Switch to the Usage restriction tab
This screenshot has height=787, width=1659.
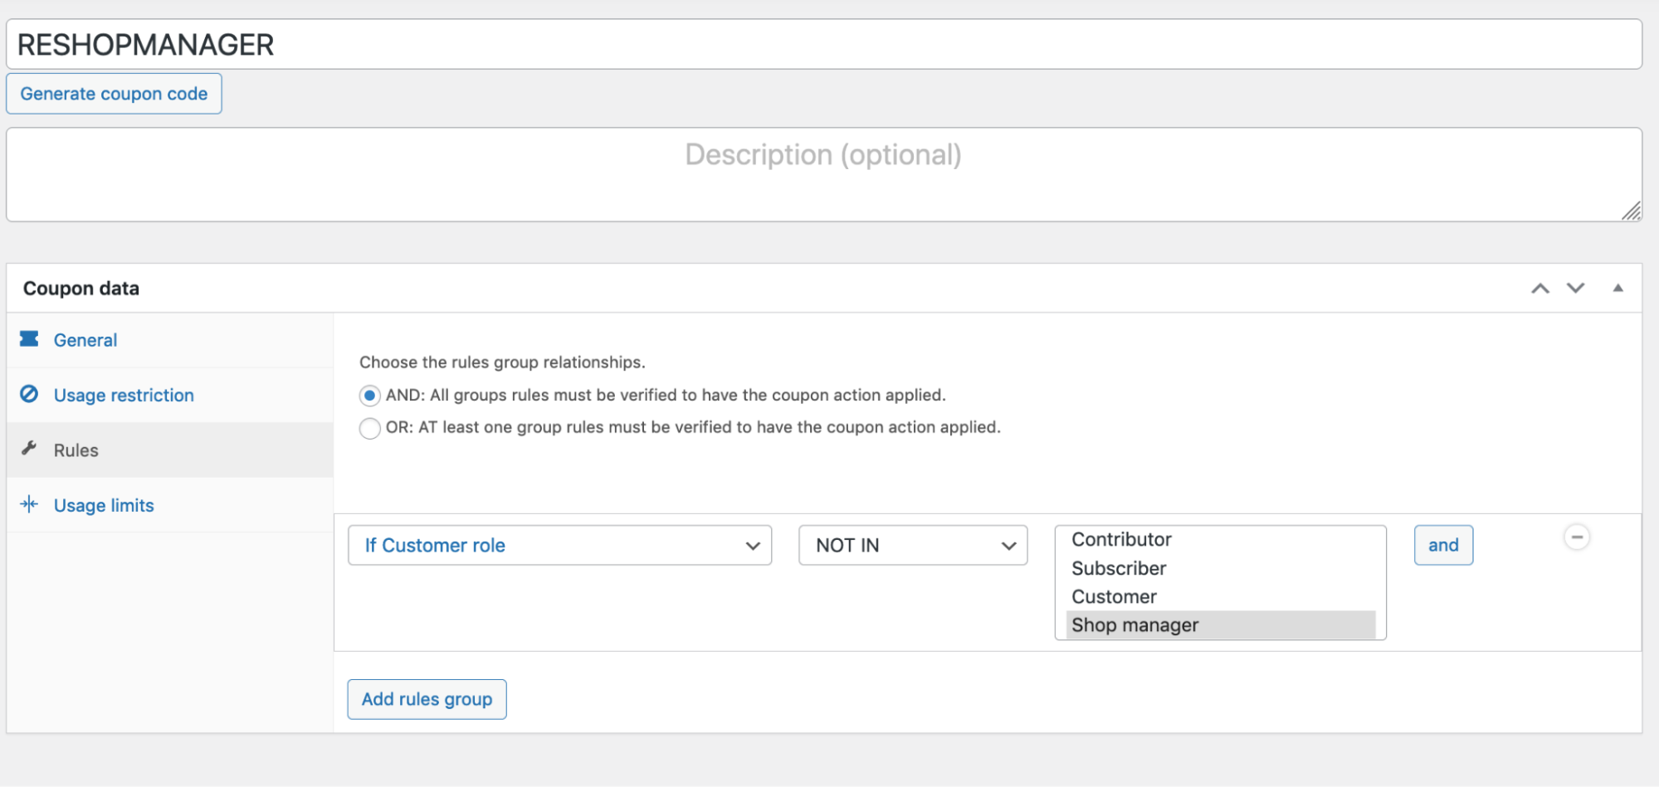(x=123, y=395)
